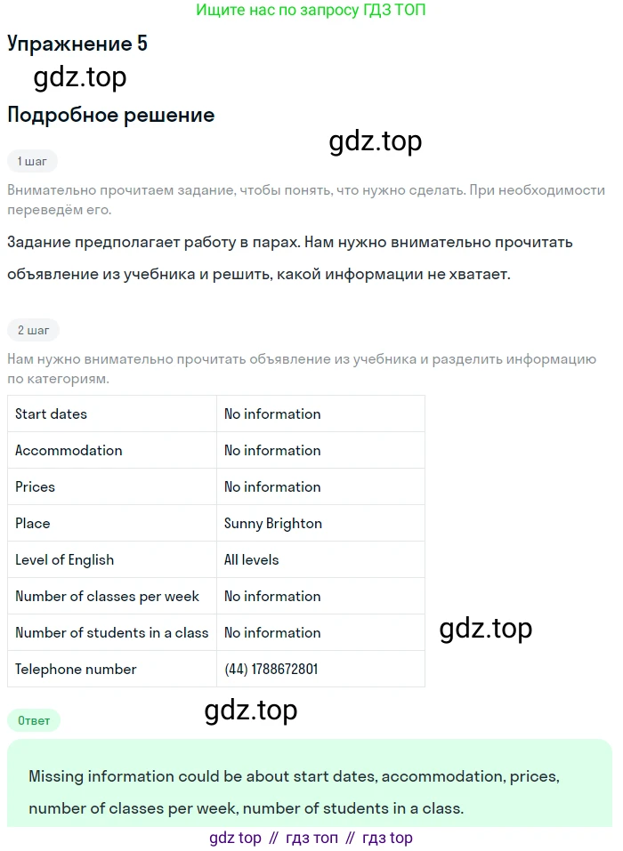Click the '2 шаг' step badge

34,330
